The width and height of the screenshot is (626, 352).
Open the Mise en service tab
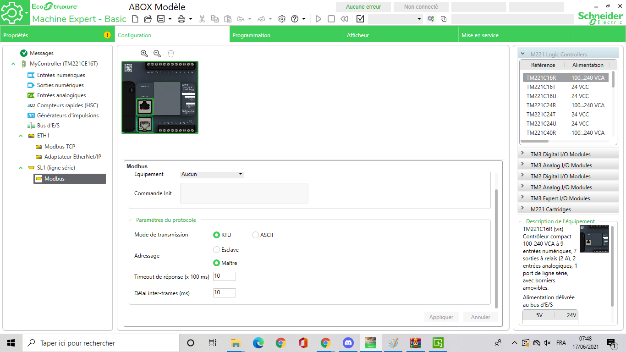click(480, 35)
